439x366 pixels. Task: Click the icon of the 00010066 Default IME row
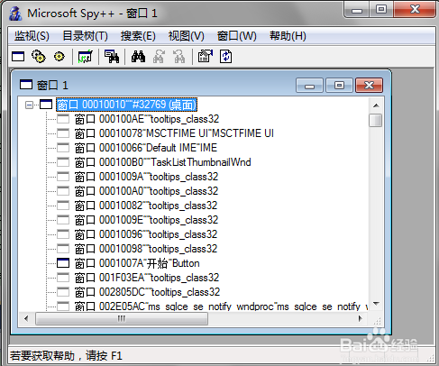coord(63,148)
